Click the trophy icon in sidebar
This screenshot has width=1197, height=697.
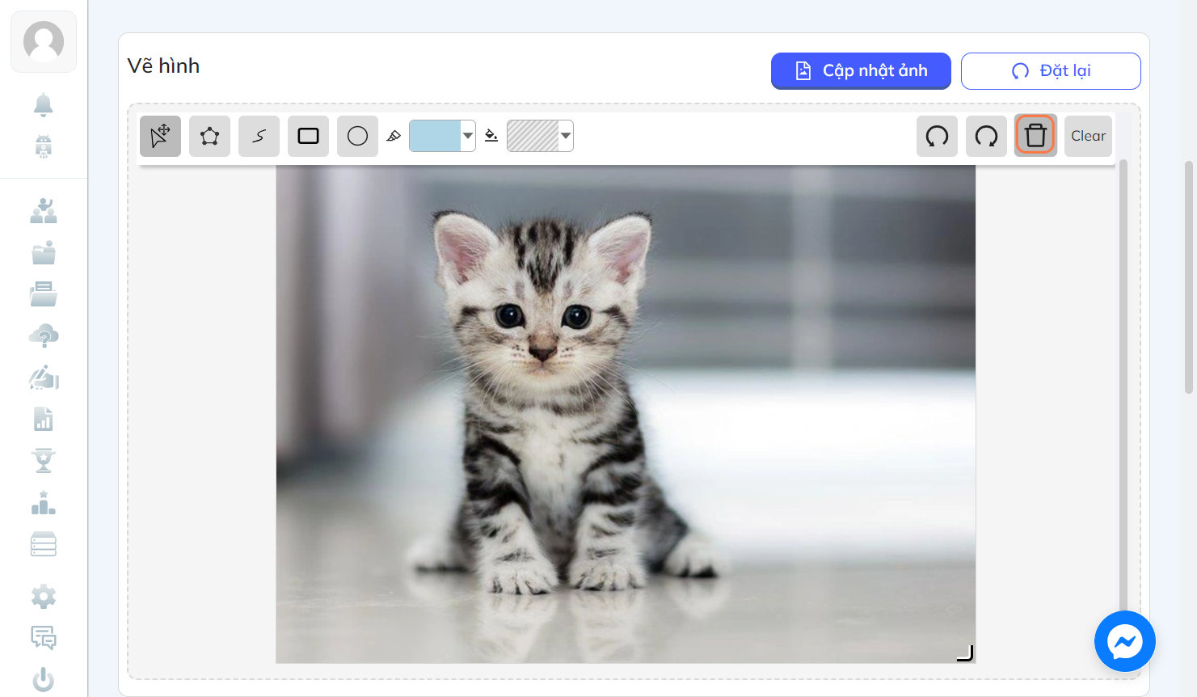[x=44, y=461]
